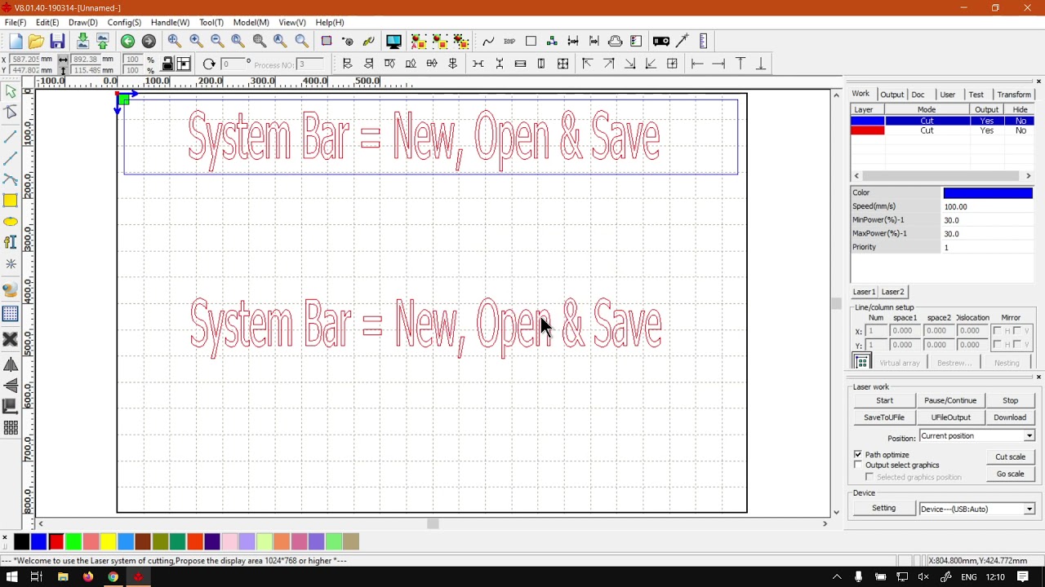Click the SaveToUFile button
The height and width of the screenshot is (587, 1045).
click(884, 417)
